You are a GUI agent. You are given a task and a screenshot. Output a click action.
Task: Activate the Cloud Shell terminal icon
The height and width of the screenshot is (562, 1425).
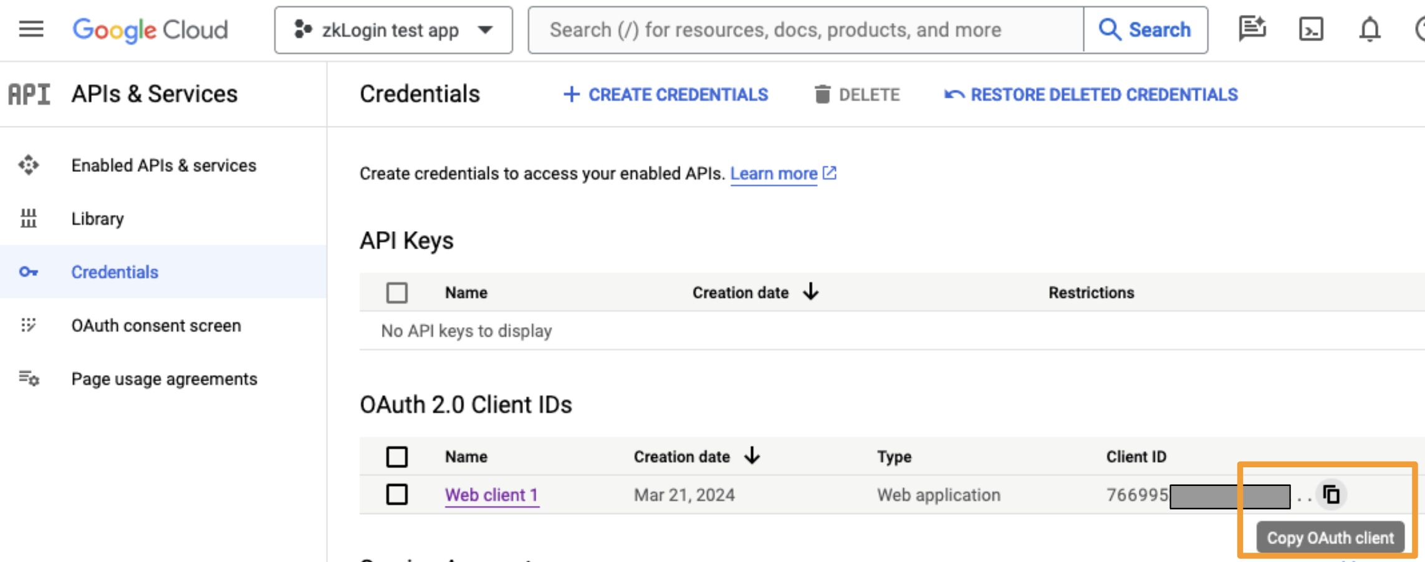pyautogui.click(x=1311, y=29)
